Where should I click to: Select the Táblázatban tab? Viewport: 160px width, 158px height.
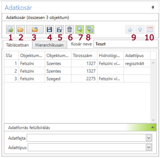click(17, 45)
